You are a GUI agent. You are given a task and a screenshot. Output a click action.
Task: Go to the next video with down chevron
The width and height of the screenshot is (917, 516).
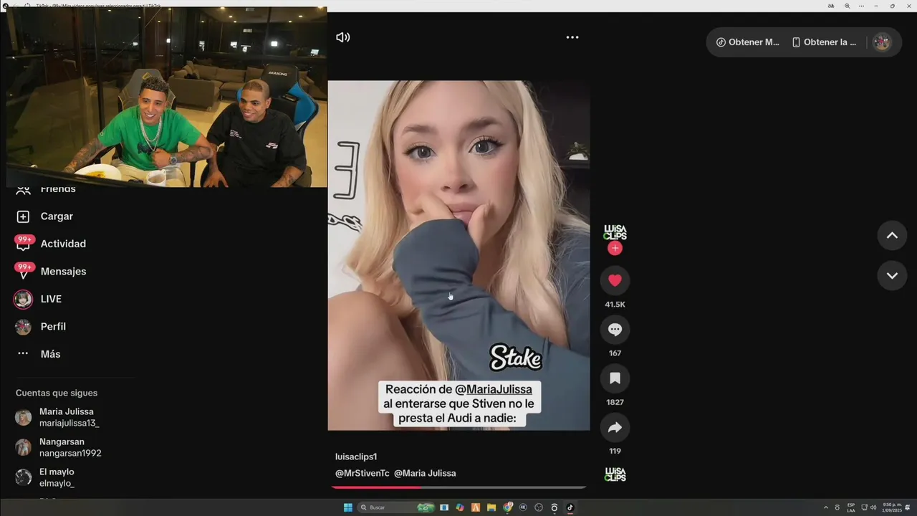[892, 275]
